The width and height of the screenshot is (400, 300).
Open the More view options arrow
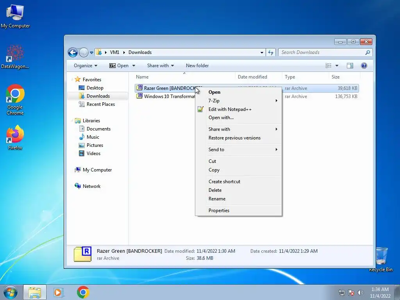pyautogui.click(x=337, y=66)
